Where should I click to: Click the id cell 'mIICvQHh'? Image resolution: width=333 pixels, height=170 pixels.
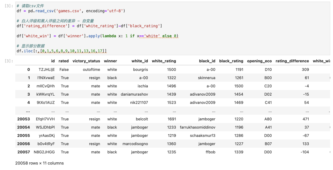(x=46, y=86)
